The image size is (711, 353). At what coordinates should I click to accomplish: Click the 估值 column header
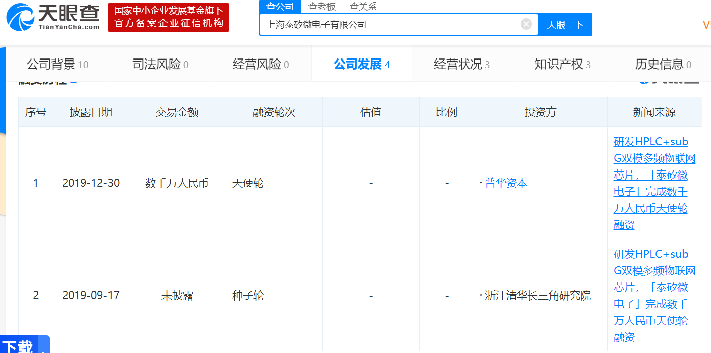click(371, 112)
